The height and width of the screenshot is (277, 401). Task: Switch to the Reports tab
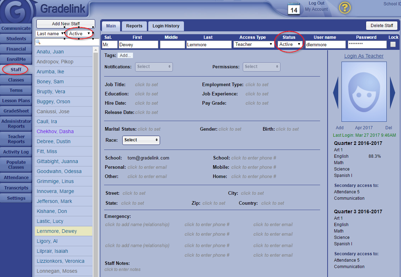[134, 26]
